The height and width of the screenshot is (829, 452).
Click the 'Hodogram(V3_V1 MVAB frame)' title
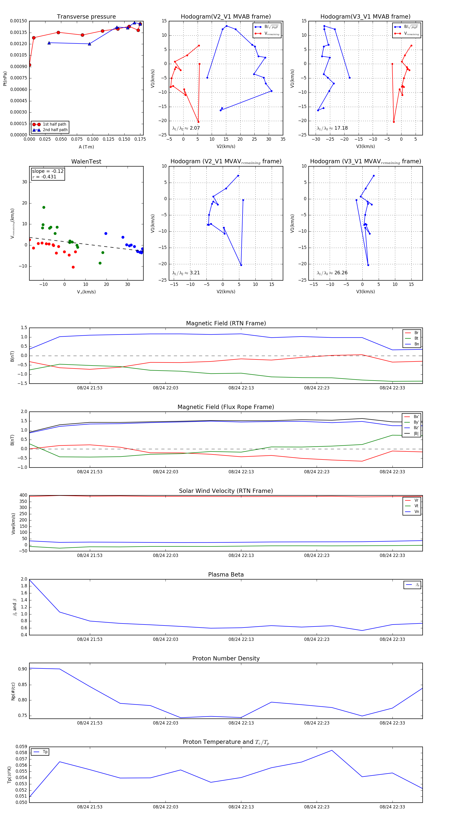coord(365,17)
